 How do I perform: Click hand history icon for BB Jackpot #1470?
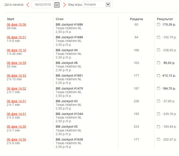pyautogui.click(x=159, y=88)
